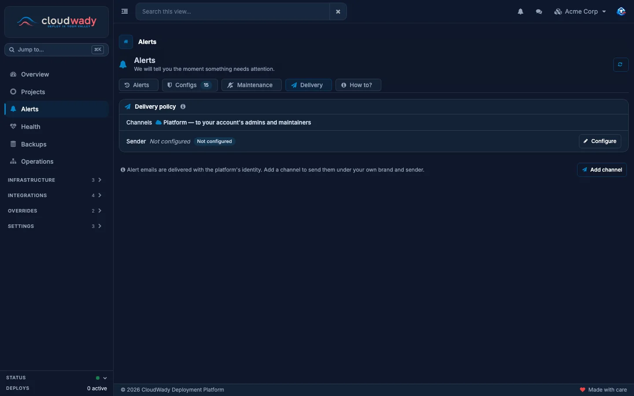Click the Made with care heart icon

tap(582, 390)
